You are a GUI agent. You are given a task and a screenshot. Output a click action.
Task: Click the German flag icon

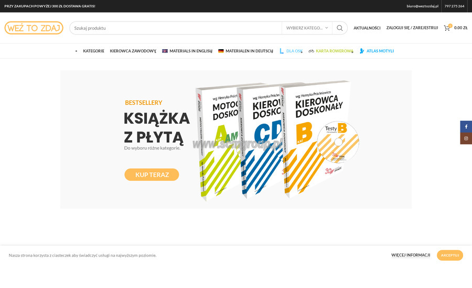[221, 51]
